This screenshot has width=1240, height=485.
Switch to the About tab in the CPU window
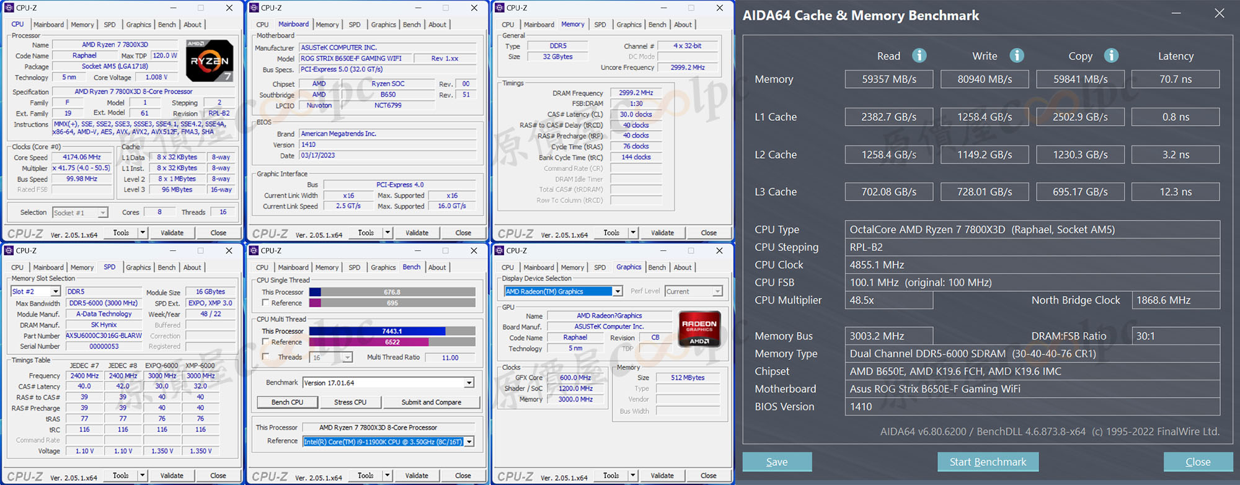click(192, 25)
